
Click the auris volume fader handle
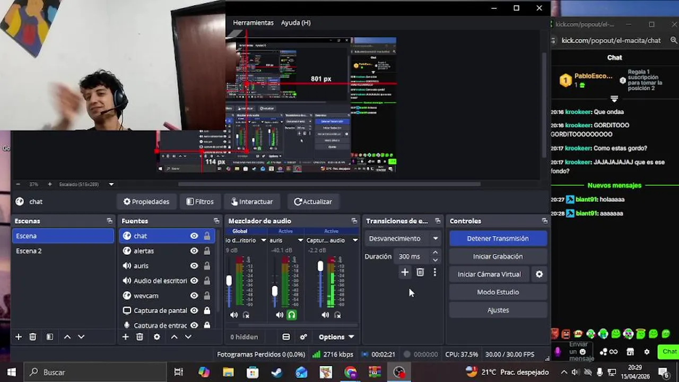click(x=274, y=291)
